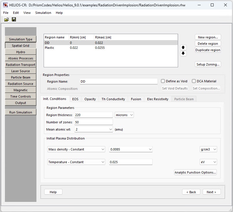Move region down with down arrow

(x=183, y=53)
